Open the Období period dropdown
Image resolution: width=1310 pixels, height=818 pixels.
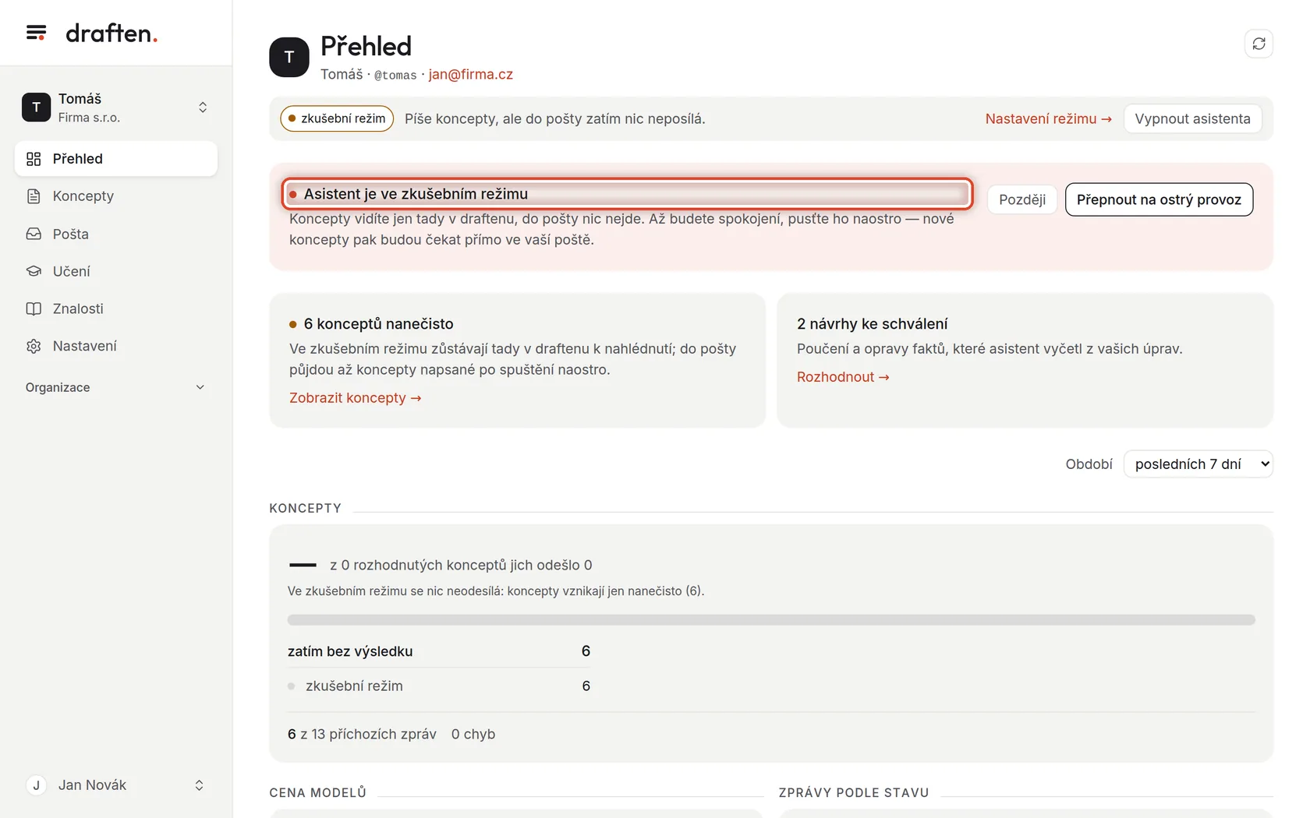pos(1198,464)
